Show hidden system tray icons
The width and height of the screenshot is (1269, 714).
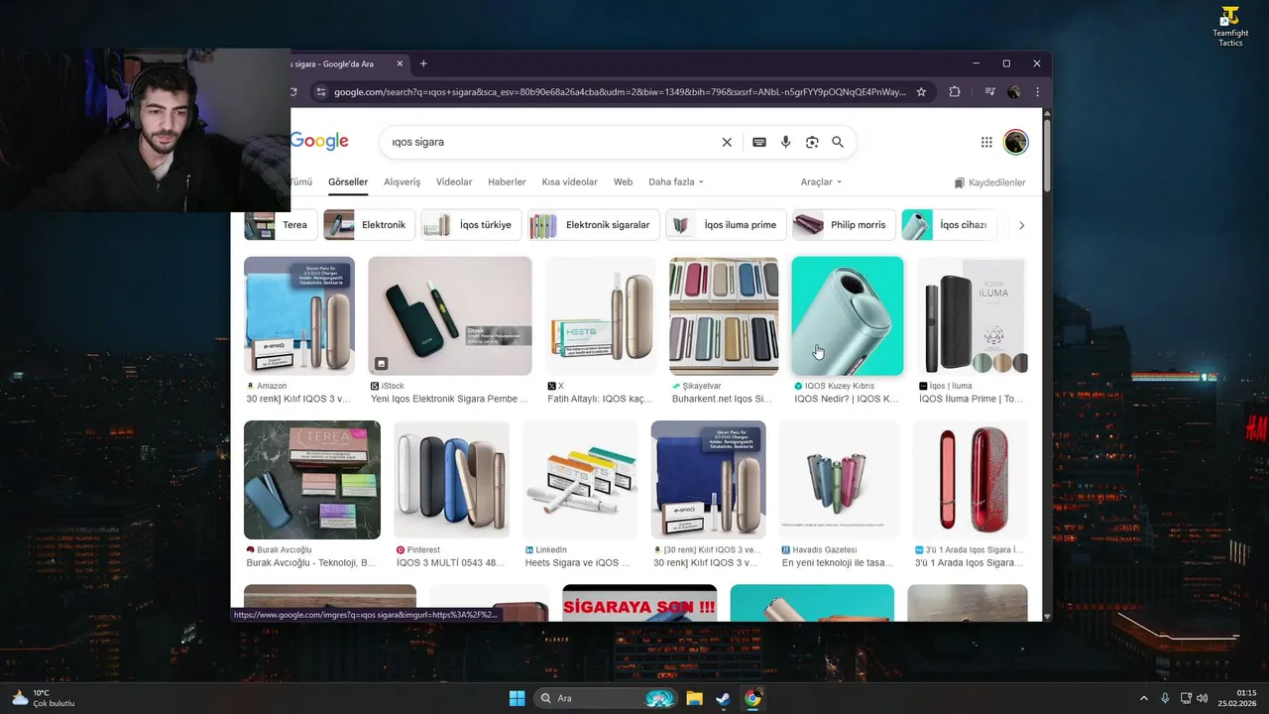(1143, 698)
